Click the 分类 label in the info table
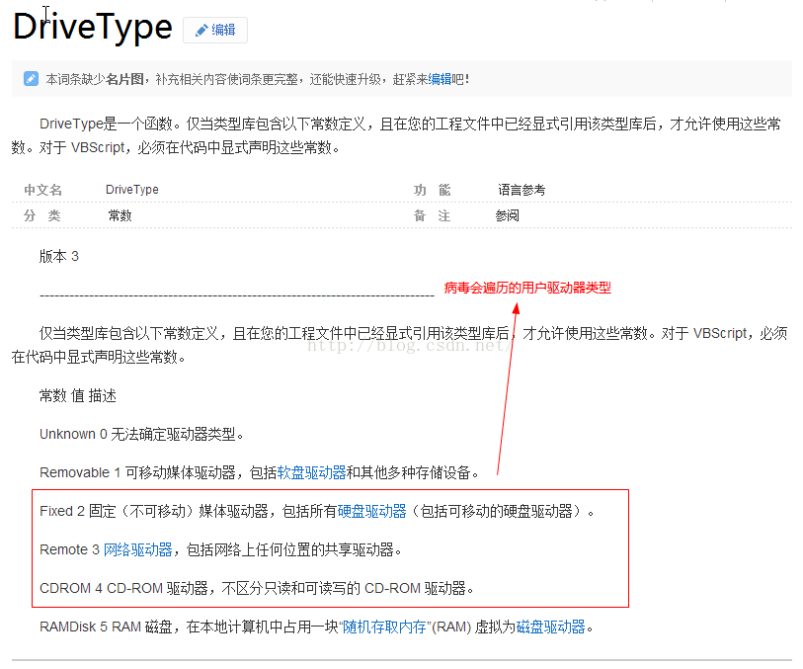 coord(42,215)
